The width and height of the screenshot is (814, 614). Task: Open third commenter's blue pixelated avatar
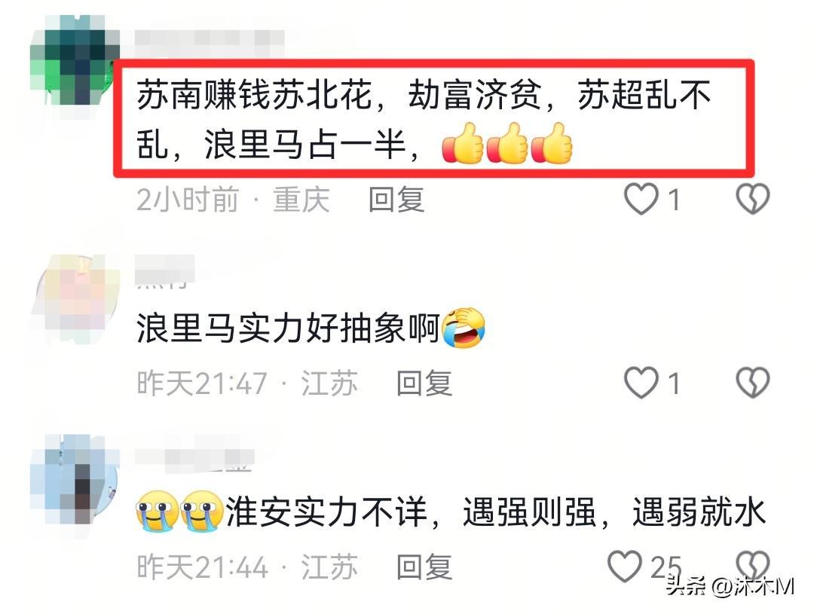[74, 478]
